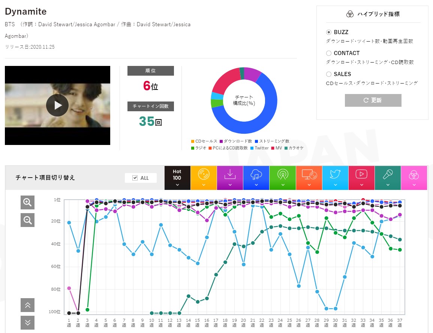Click the release date リリース日:2020.11.25
The width and height of the screenshot is (433, 333).
[x=30, y=47]
